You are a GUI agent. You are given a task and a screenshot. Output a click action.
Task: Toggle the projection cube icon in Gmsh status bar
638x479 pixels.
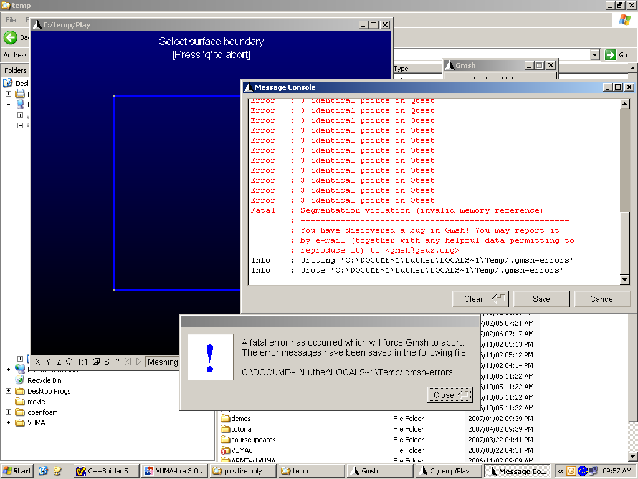point(96,362)
